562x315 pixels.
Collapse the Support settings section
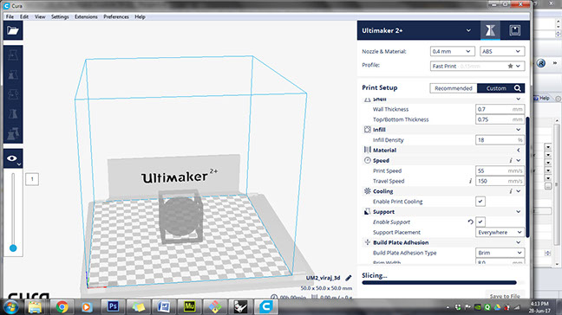(519, 212)
